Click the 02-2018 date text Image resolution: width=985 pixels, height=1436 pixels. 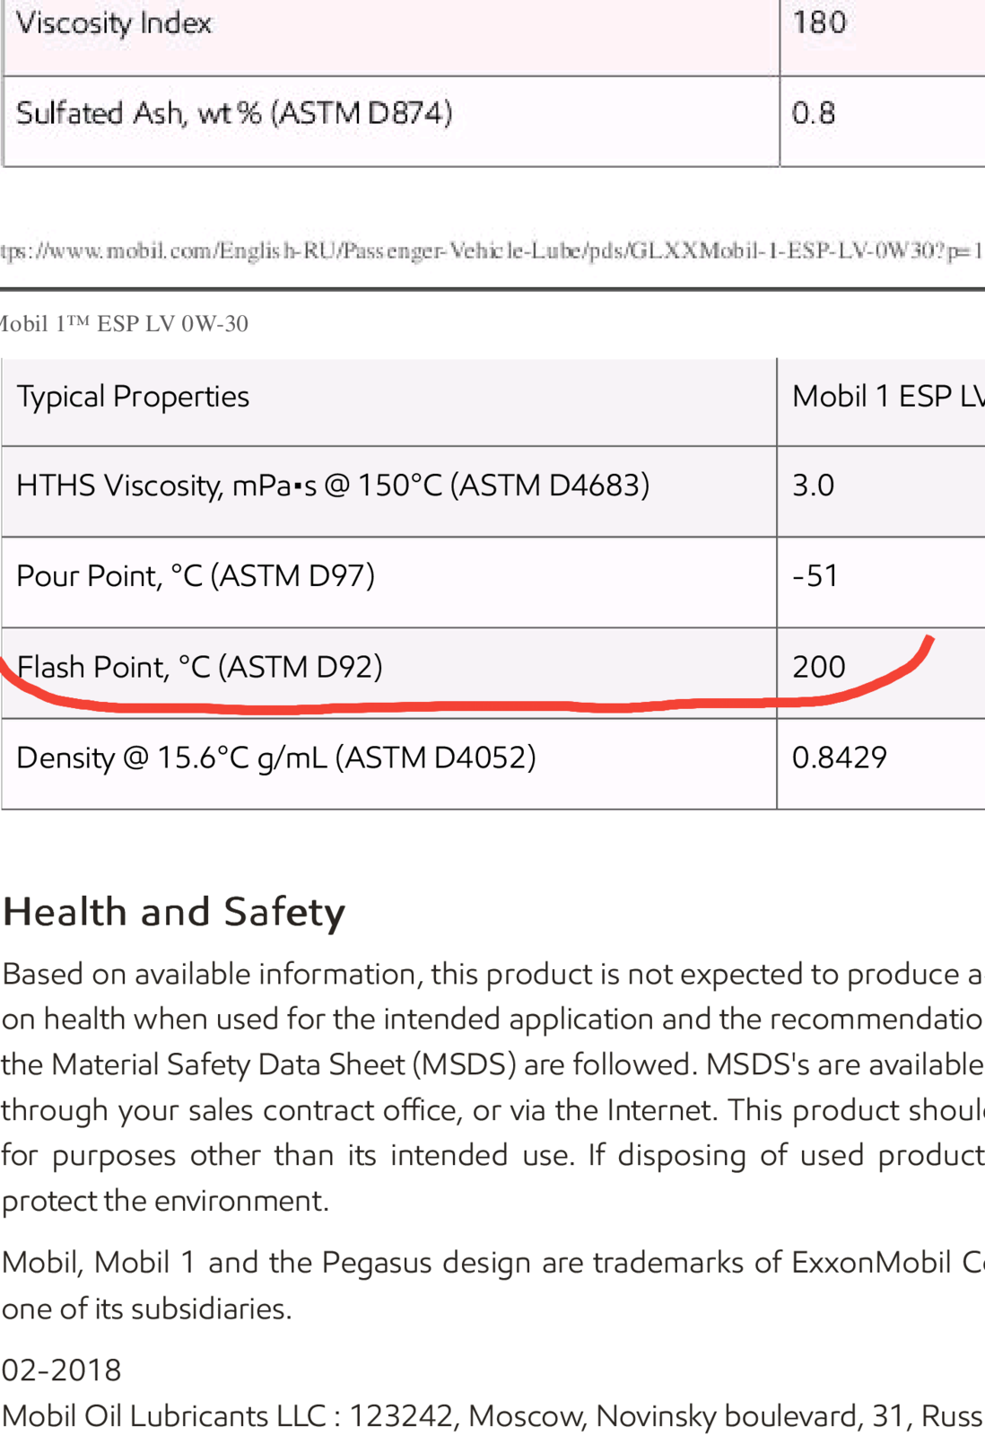pyautogui.click(x=61, y=1370)
